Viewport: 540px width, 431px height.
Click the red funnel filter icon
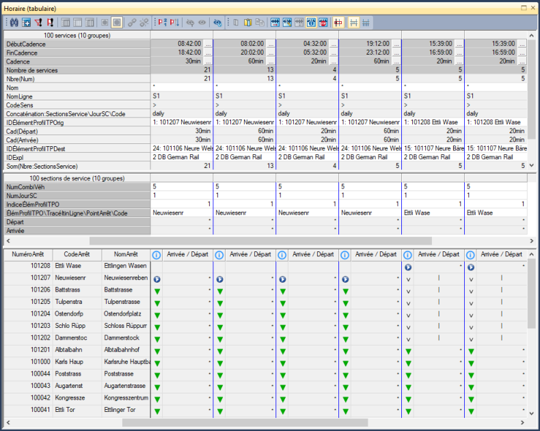click(38, 23)
